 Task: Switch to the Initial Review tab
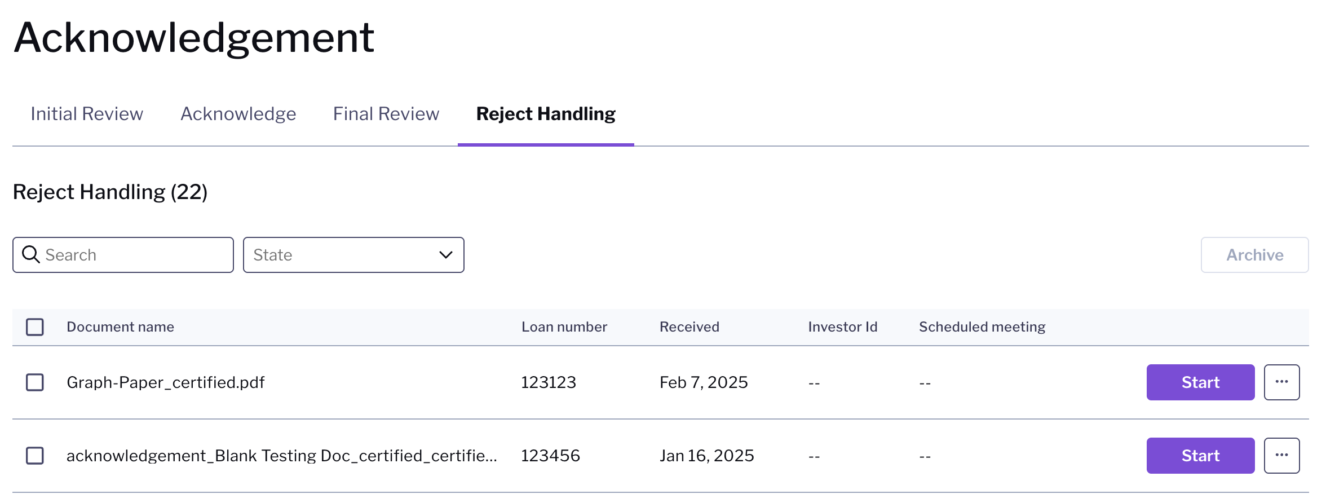coord(87,114)
